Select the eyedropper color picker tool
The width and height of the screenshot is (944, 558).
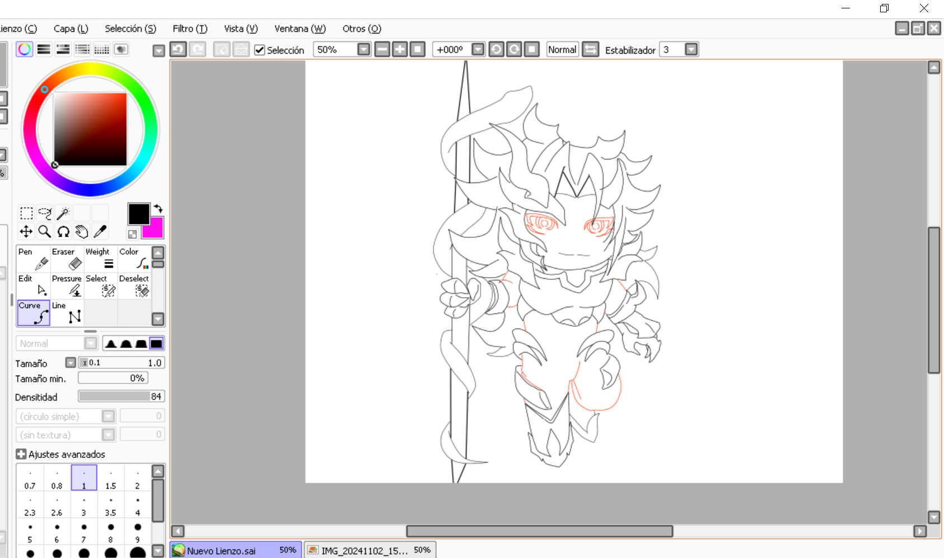[x=100, y=232]
